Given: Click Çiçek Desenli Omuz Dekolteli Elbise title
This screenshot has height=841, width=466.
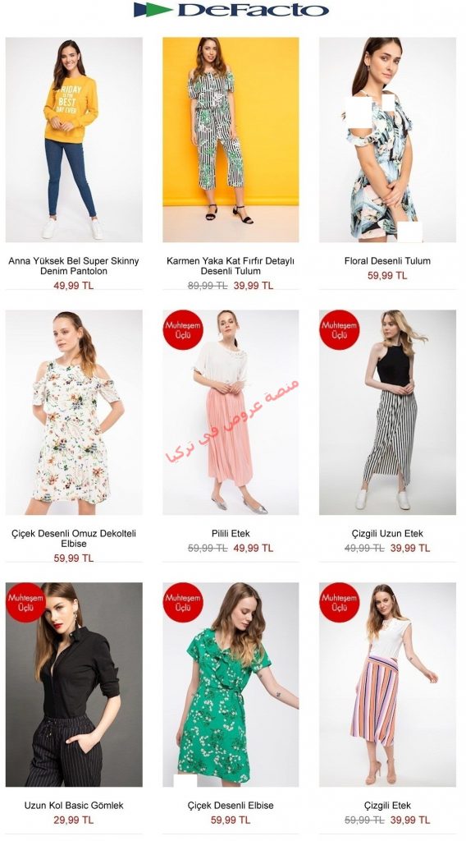Looking at the screenshot, I should tap(74, 539).
